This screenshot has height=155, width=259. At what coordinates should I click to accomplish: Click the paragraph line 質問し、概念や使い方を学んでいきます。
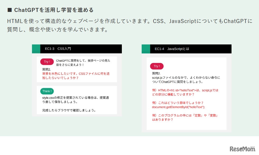(58, 30)
